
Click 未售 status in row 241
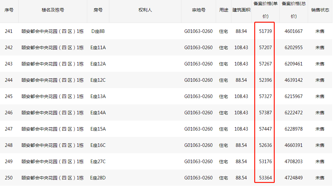click(x=320, y=31)
